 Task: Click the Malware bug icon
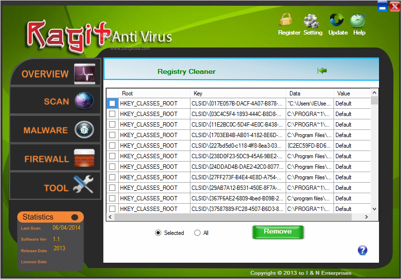point(84,129)
